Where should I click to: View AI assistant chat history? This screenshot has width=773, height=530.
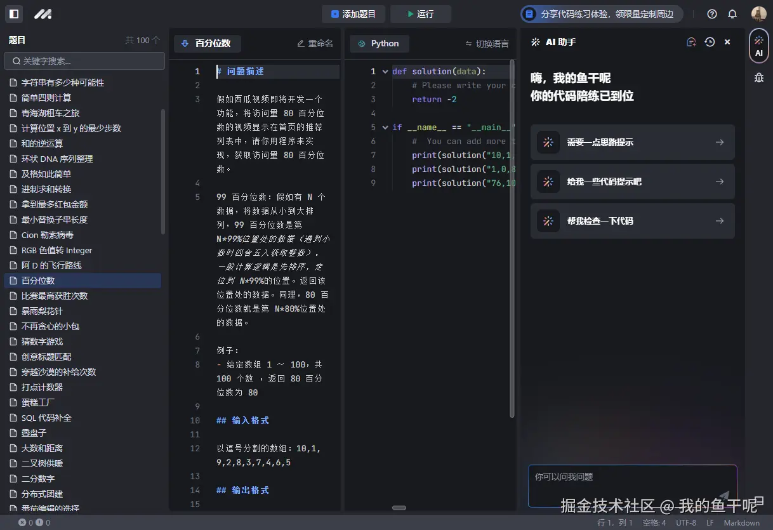coord(709,42)
